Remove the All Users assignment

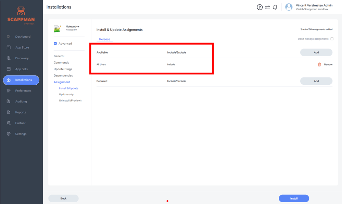328,64
